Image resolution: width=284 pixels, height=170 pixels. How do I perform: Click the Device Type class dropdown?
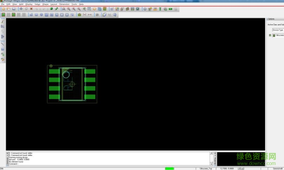tap(278, 30)
